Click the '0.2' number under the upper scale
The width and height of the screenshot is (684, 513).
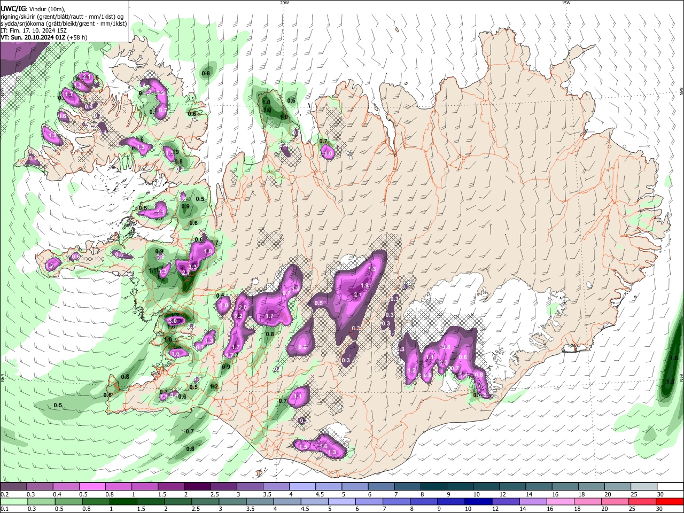click(x=4, y=494)
